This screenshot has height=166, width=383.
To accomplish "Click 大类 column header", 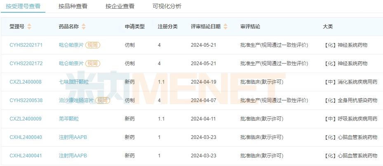I will click(x=328, y=27).
